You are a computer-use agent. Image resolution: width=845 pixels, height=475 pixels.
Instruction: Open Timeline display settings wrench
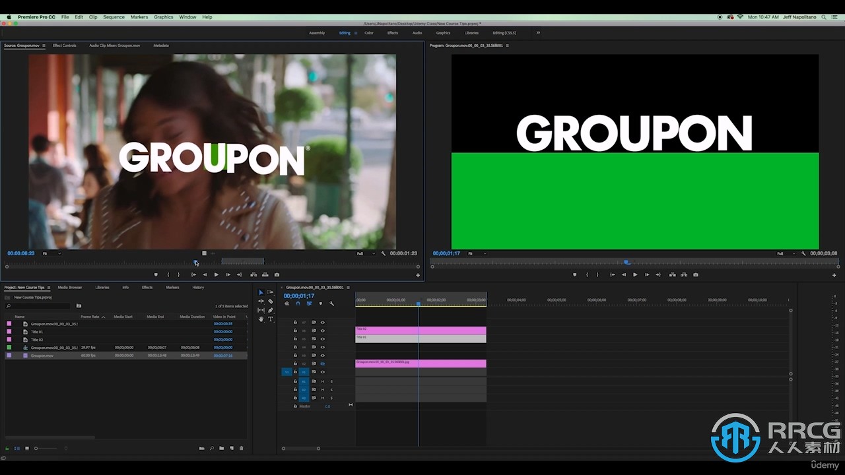click(x=331, y=303)
